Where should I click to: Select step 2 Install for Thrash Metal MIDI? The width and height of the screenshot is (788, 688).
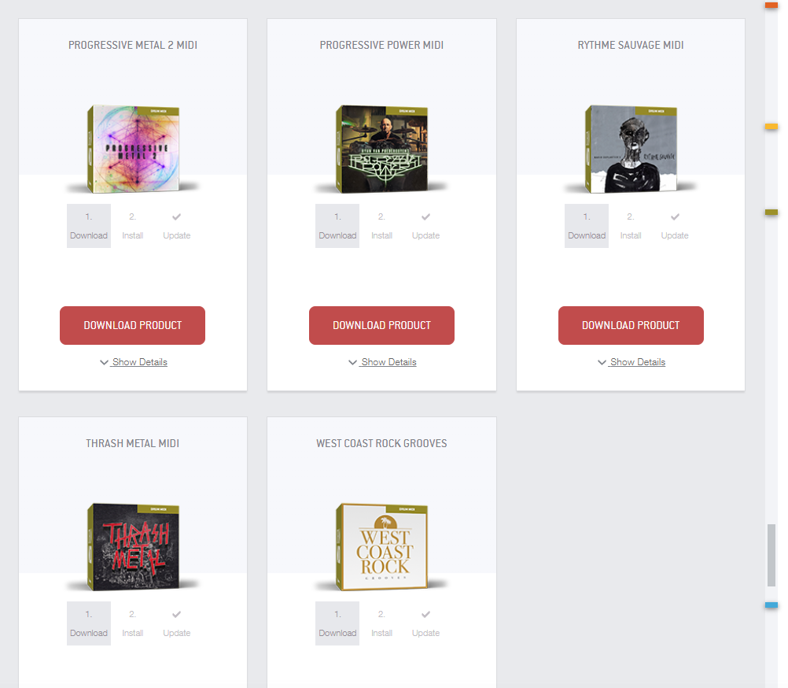[133, 623]
